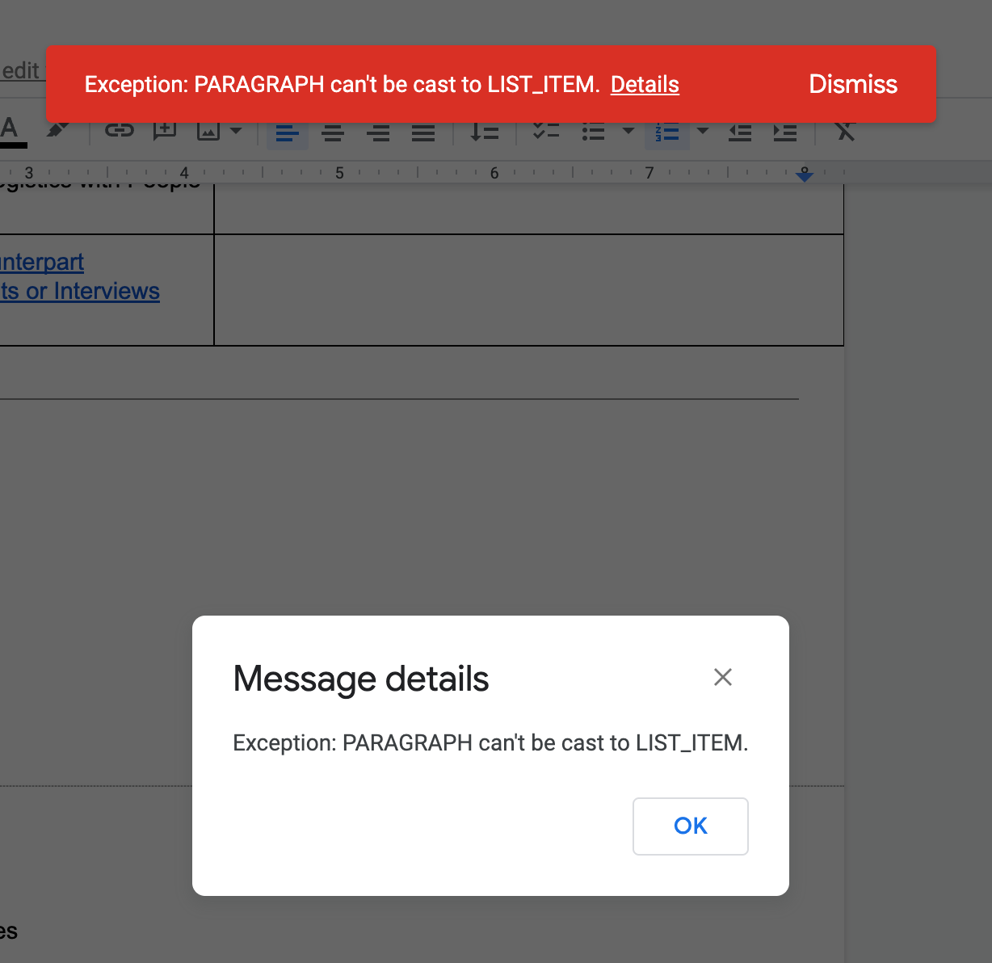Click the Decrease indent icon
The width and height of the screenshot is (992, 963).
[739, 132]
